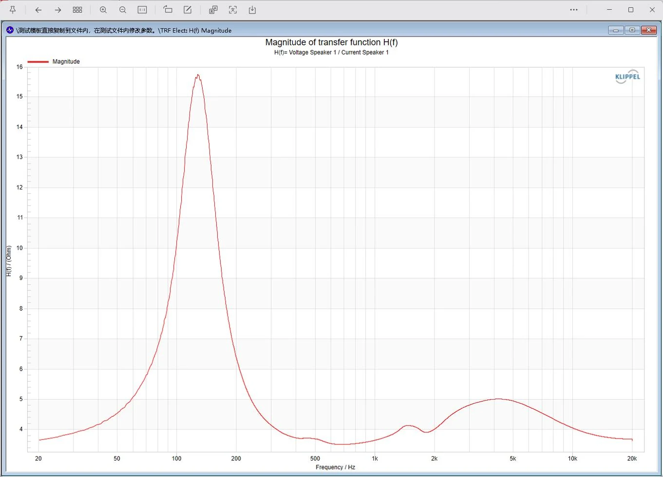Image resolution: width=663 pixels, height=477 pixels.
Task: Show image at 1:1 actual size
Action: [142, 10]
